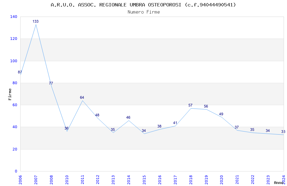Select the data label 56 at 2019

[206, 107]
